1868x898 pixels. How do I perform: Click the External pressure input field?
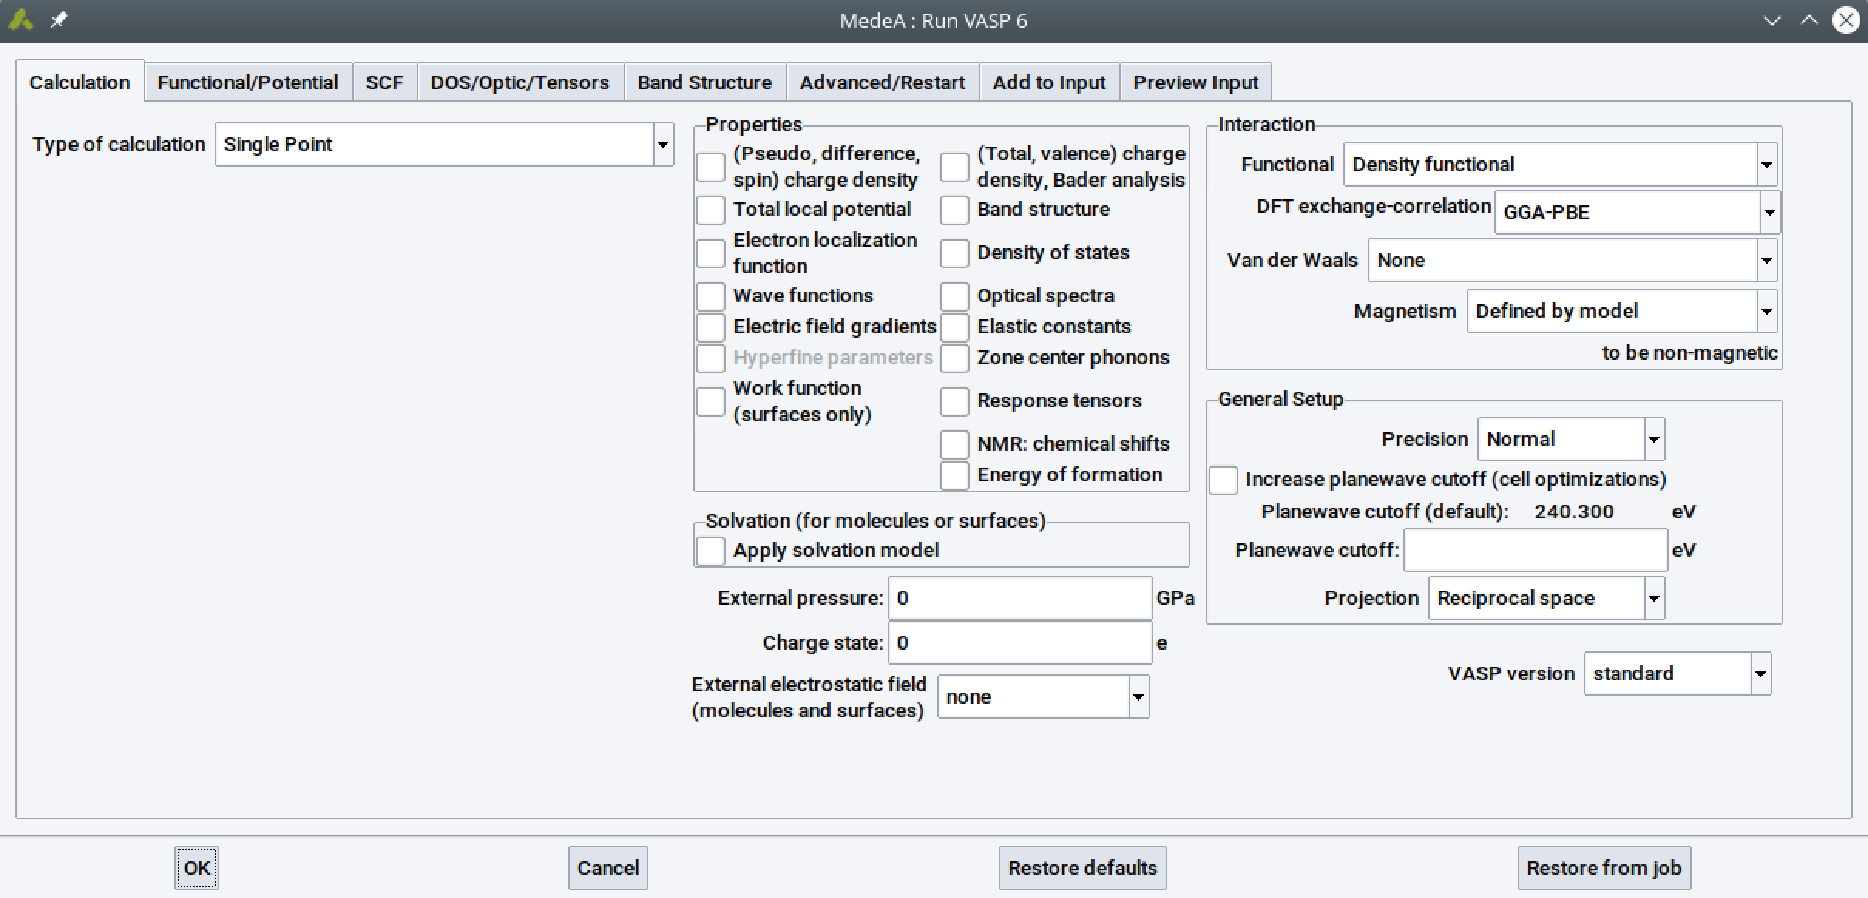click(x=1020, y=598)
